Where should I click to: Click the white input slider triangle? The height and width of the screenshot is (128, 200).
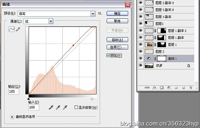point(92,99)
